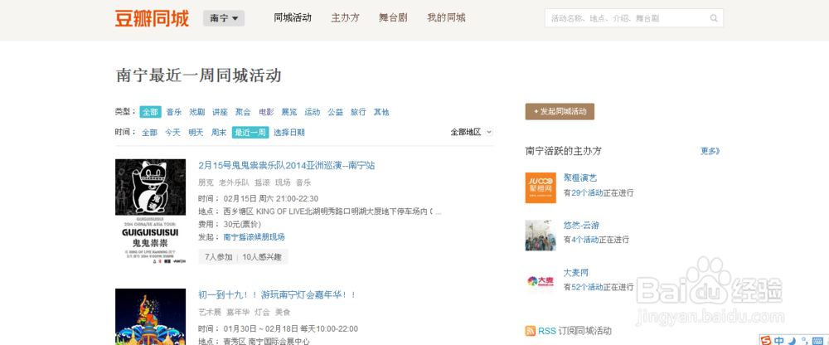Filter by type 讲座
Viewport: 829px width, 345px height.
pos(220,112)
